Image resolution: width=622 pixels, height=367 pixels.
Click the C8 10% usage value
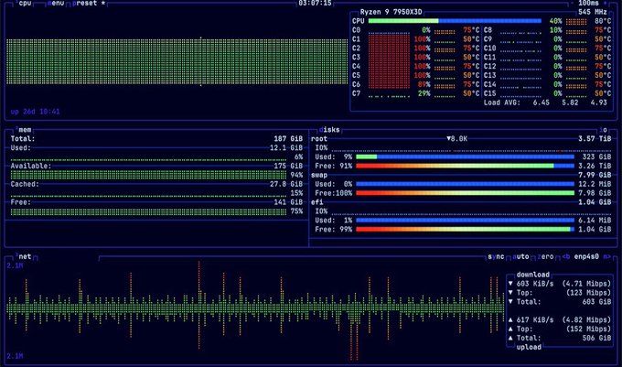tap(555, 30)
